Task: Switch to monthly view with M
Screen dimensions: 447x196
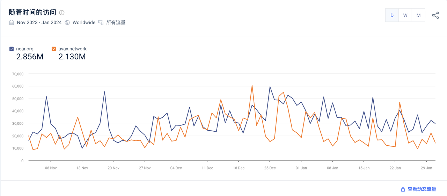Action: click(x=418, y=15)
